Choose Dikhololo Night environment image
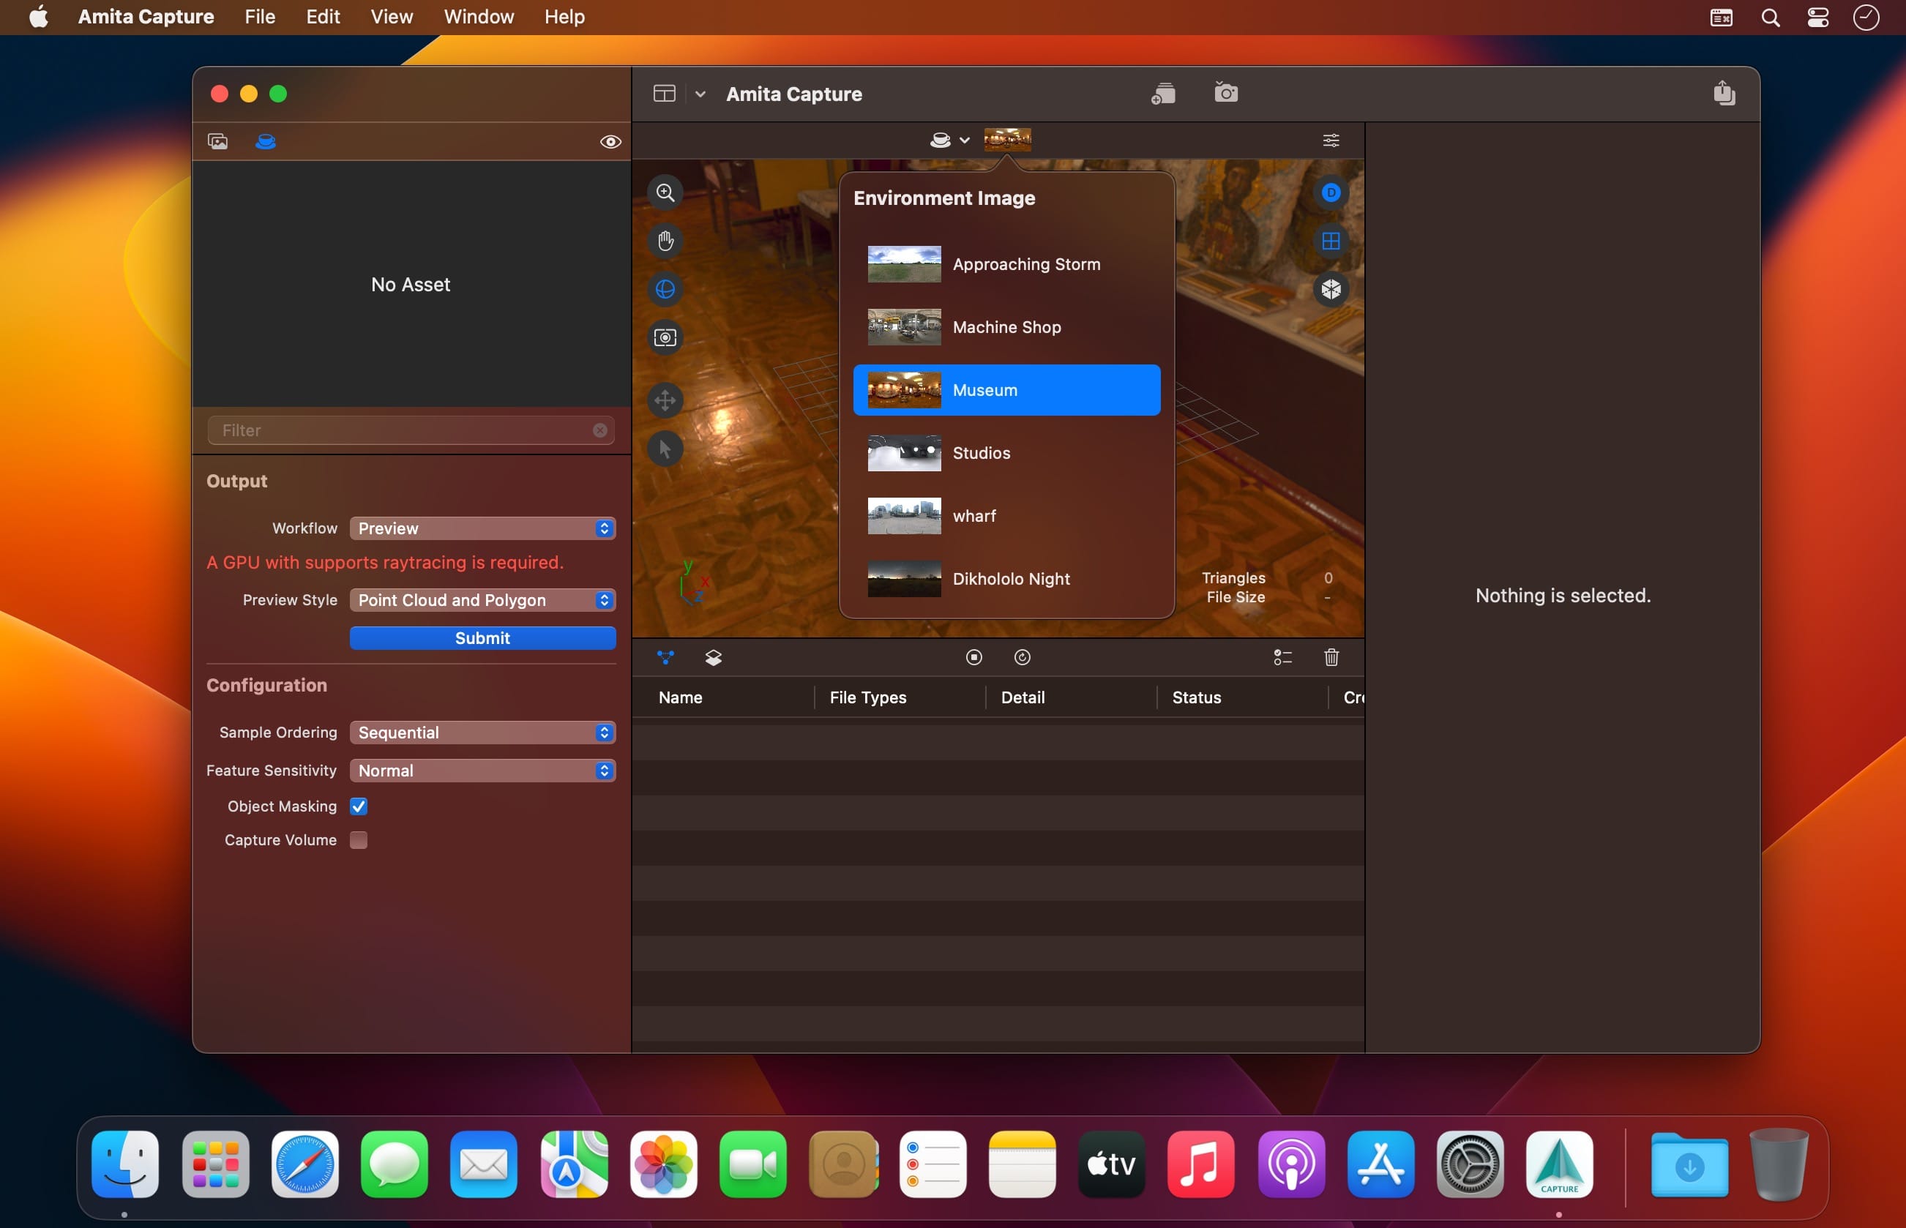 point(1006,579)
